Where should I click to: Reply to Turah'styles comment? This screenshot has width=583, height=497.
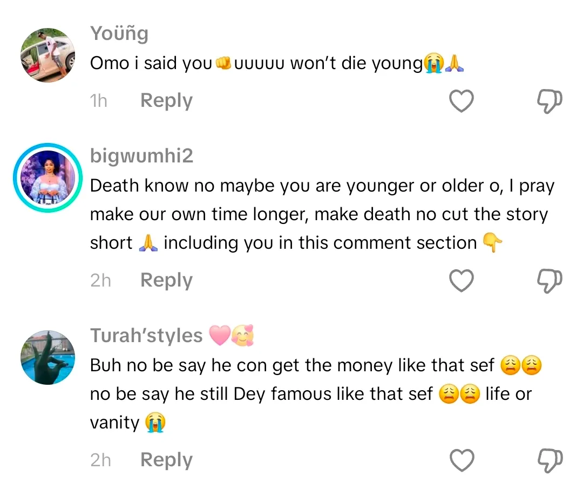point(166,460)
